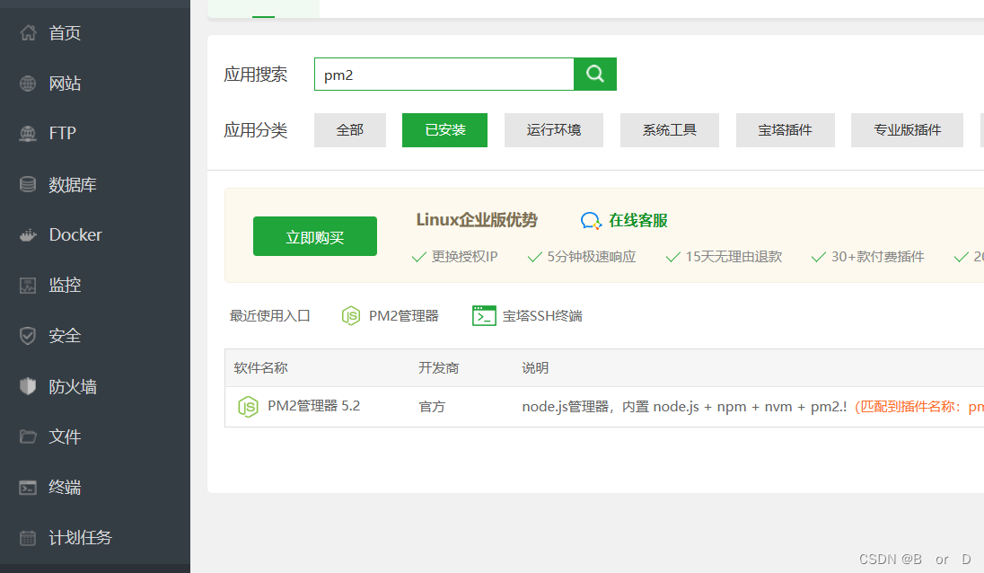Click the 宝塔SSH终端 terminal icon
The height and width of the screenshot is (573, 984).
[x=484, y=315]
